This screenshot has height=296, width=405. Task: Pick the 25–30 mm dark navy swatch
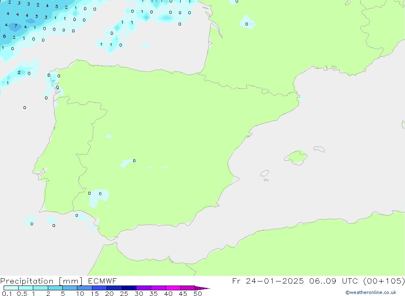pos(129,288)
